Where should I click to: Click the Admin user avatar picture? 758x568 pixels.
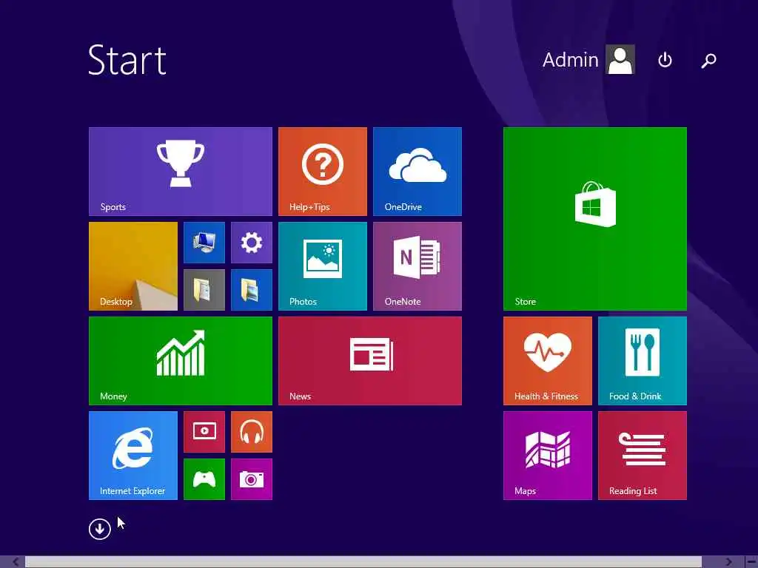click(620, 60)
